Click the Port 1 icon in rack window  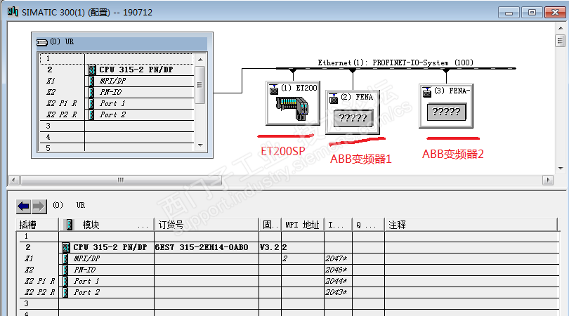tap(91, 103)
